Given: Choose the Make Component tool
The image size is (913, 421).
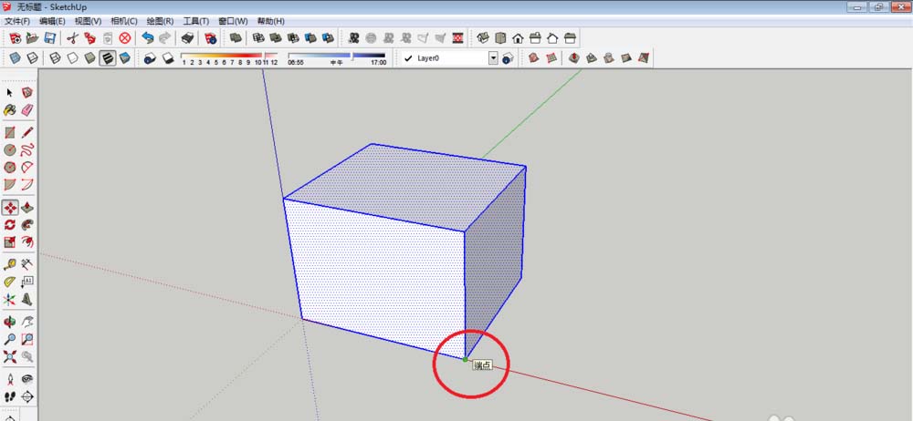Looking at the screenshot, I should [26, 92].
